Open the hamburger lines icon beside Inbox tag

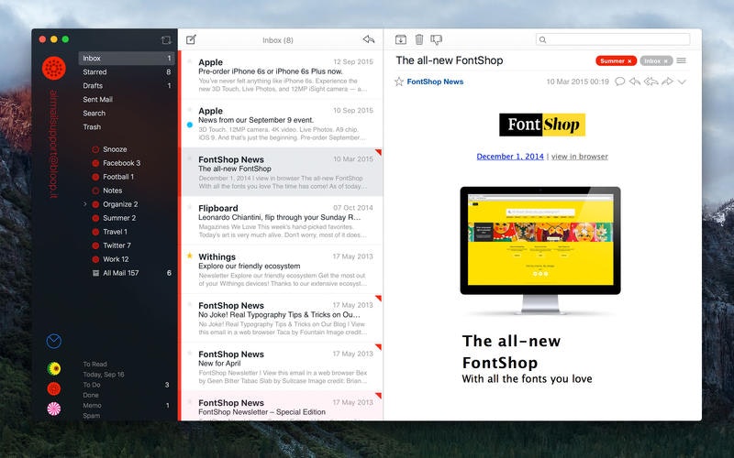[682, 60]
